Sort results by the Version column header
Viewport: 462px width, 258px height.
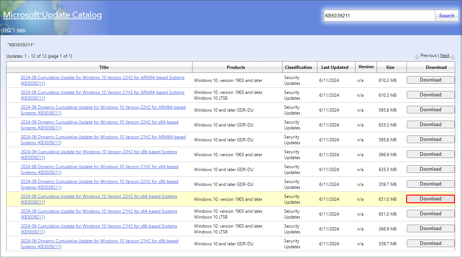[x=366, y=67]
